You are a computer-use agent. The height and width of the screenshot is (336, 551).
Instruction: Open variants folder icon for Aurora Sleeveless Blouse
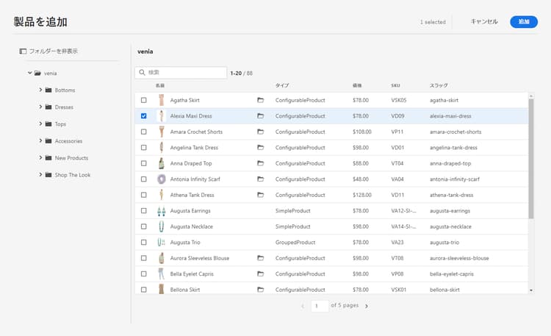click(x=260, y=258)
